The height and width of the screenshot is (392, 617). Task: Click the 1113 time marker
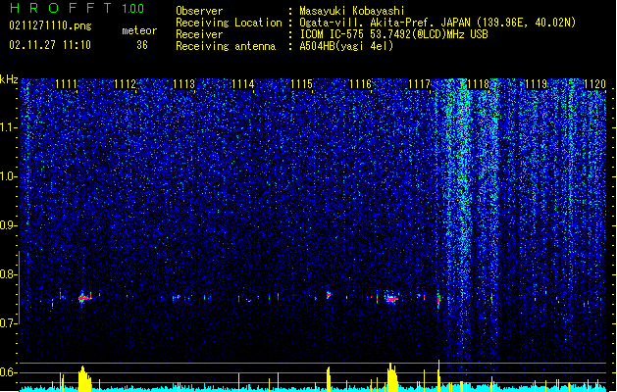pyautogui.click(x=183, y=84)
